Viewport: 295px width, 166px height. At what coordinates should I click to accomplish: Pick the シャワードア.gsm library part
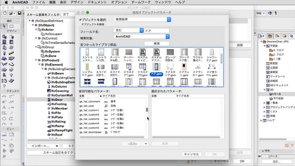[x=212, y=55]
